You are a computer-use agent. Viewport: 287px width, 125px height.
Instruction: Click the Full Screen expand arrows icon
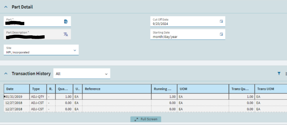coord(136,119)
